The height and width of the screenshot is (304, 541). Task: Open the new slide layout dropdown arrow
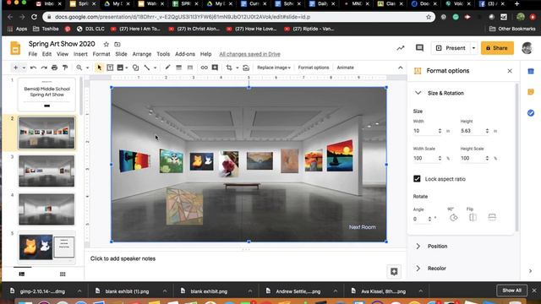24,68
